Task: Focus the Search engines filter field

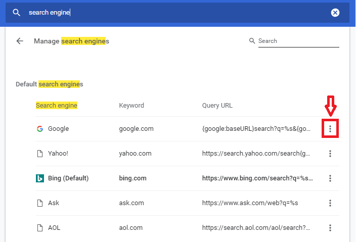Action: click(x=298, y=41)
